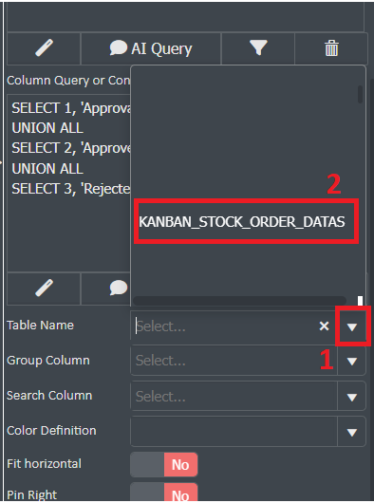Click into the Table Name select field
The width and height of the screenshot is (374, 503).
(x=225, y=326)
